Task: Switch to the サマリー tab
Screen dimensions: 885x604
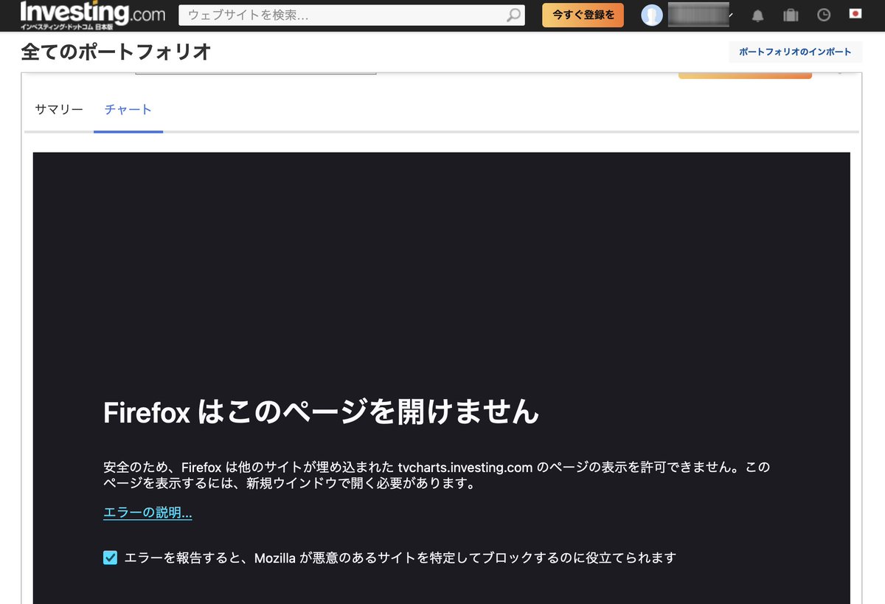Action: [x=59, y=109]
